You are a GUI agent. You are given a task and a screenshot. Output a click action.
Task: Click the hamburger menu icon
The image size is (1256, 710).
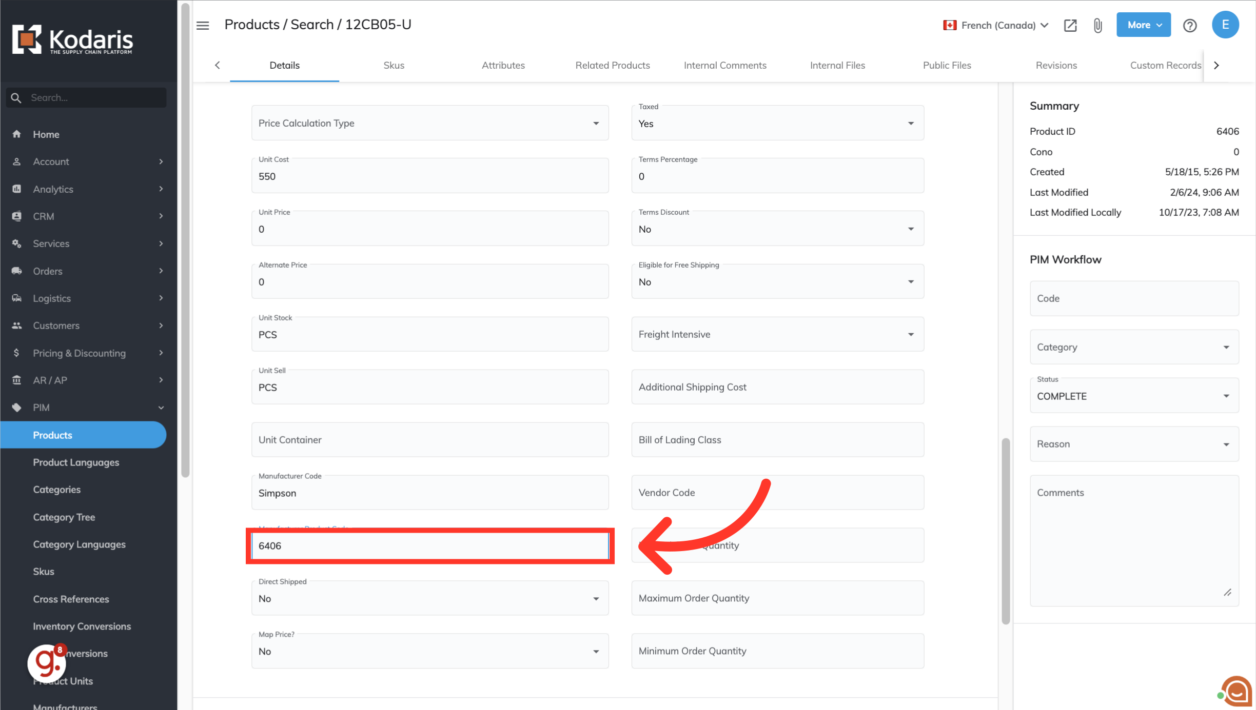click(x=203, y=25)
